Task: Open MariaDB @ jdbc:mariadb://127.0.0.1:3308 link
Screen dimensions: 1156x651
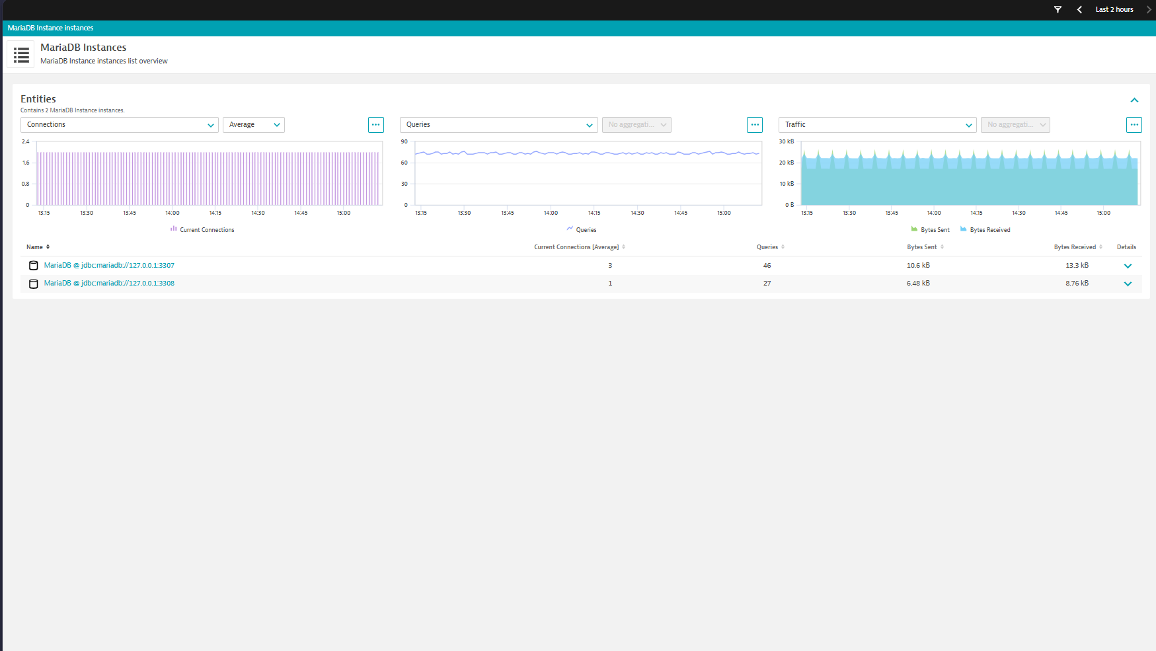Action: pyautogui.click(x=109, y=283)
